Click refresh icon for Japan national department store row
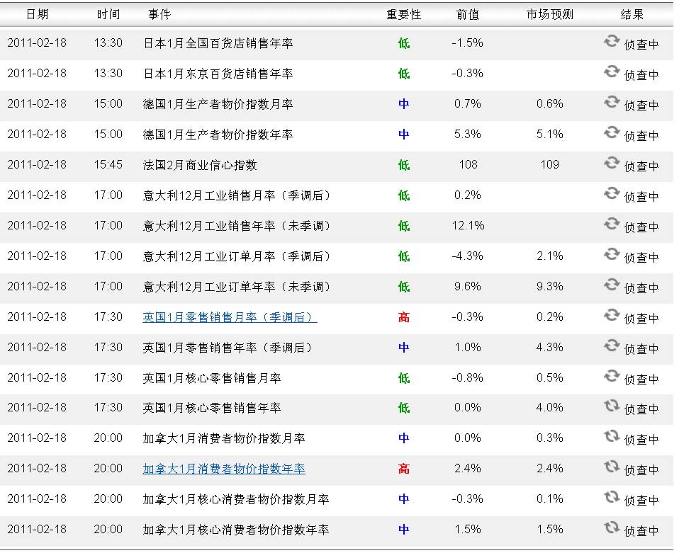This screenshot has height=553, width=679. 611,41
